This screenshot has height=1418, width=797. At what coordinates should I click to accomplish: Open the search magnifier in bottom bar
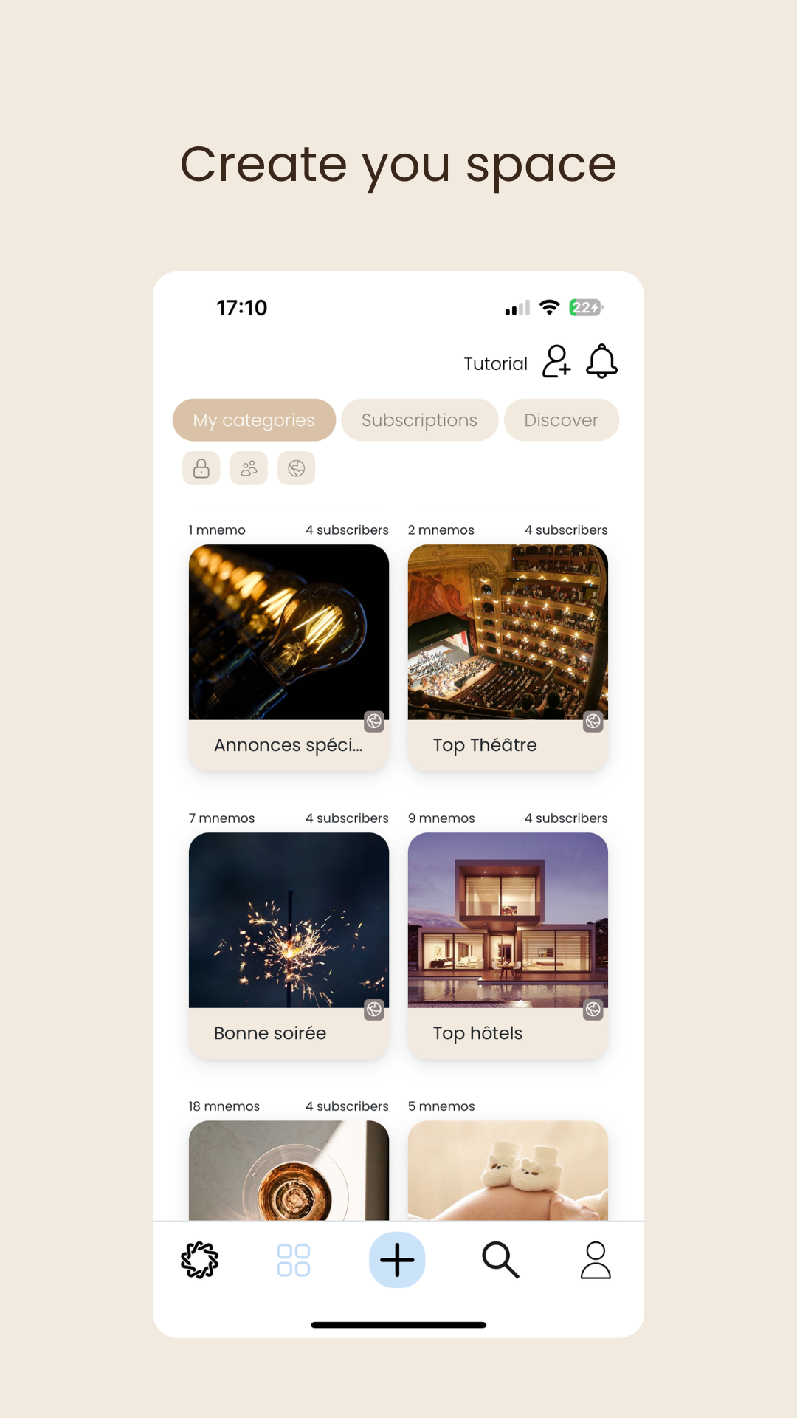(500, 1260)
